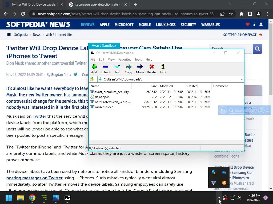Image resolution: width=273 pixels, height=204 pixels.
Task: Toggle Chrome side panel
Action: pos(250,14)
